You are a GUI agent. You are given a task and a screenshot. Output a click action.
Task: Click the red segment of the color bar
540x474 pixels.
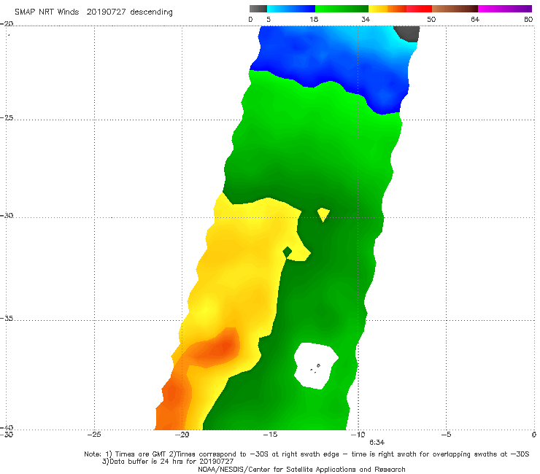[x=419, y=9]
